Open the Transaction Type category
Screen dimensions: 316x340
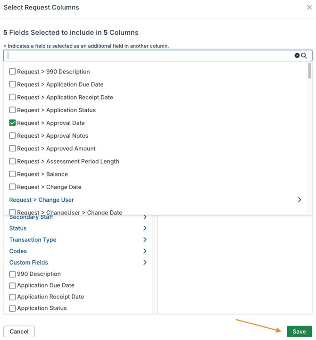pyautogui.click(x=33, y=240)
